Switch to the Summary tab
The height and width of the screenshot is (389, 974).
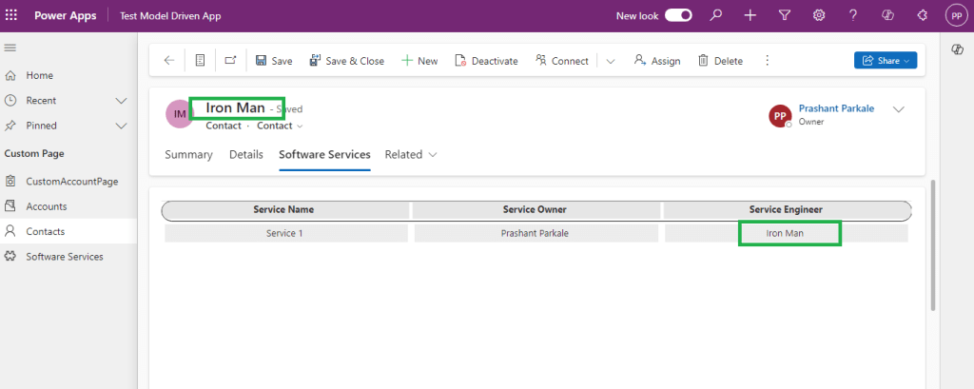pos(188,154)
